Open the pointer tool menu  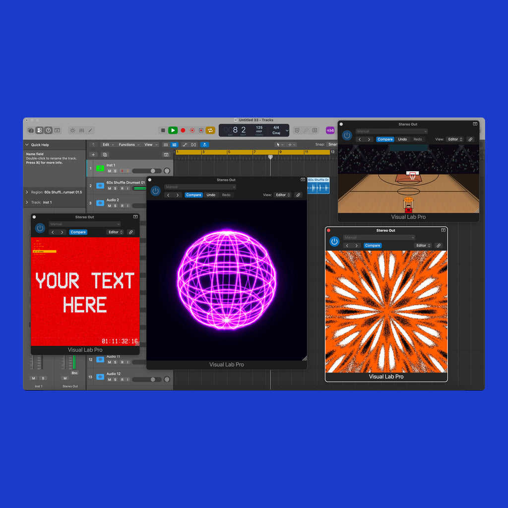pos(280,145)
